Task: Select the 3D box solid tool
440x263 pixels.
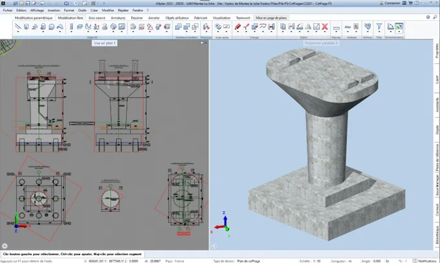Action: (27, 26)
